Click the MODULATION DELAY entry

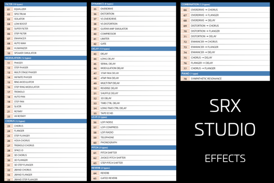133,68
